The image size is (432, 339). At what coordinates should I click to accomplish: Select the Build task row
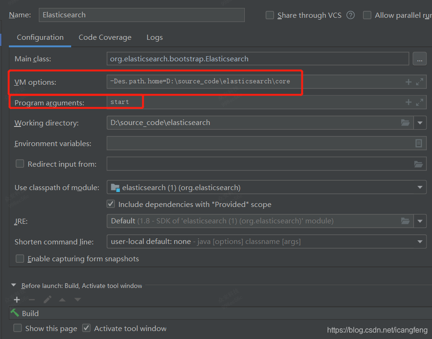pos(220,313)
